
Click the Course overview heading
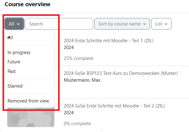pos(27,4)
